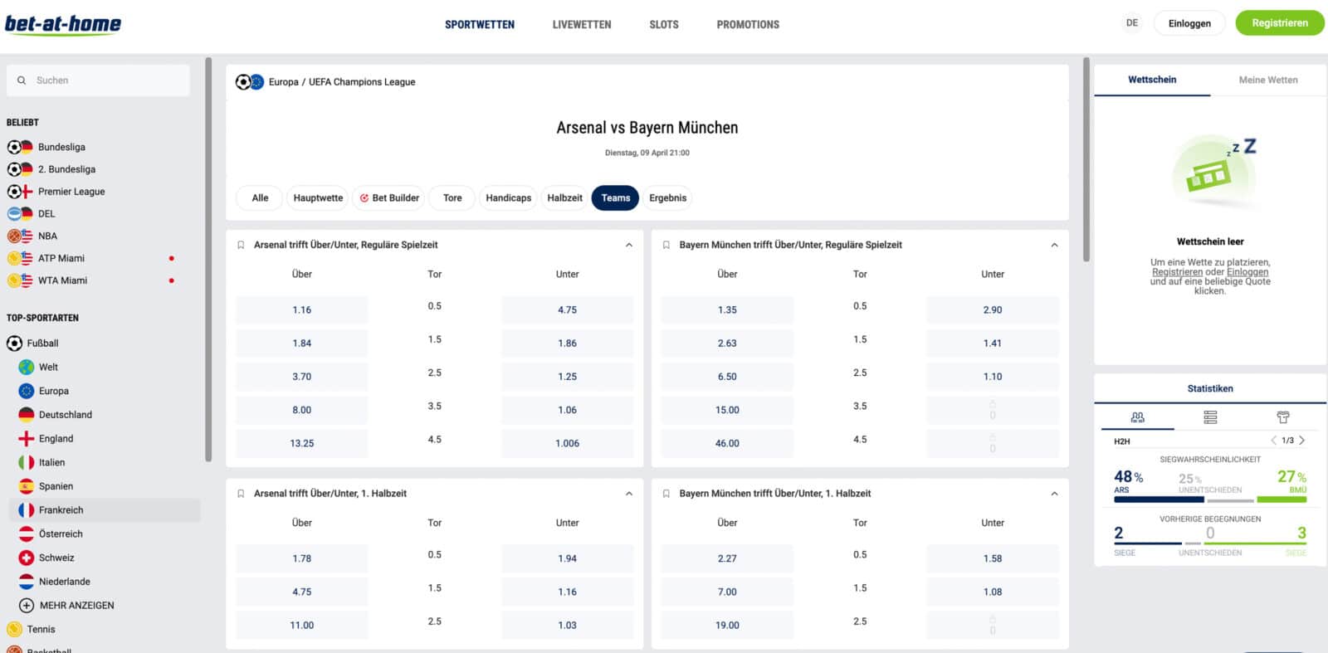1328x653 pixels.
Task: Click the green Registrieren button
Action: (x=1280, y=23)
